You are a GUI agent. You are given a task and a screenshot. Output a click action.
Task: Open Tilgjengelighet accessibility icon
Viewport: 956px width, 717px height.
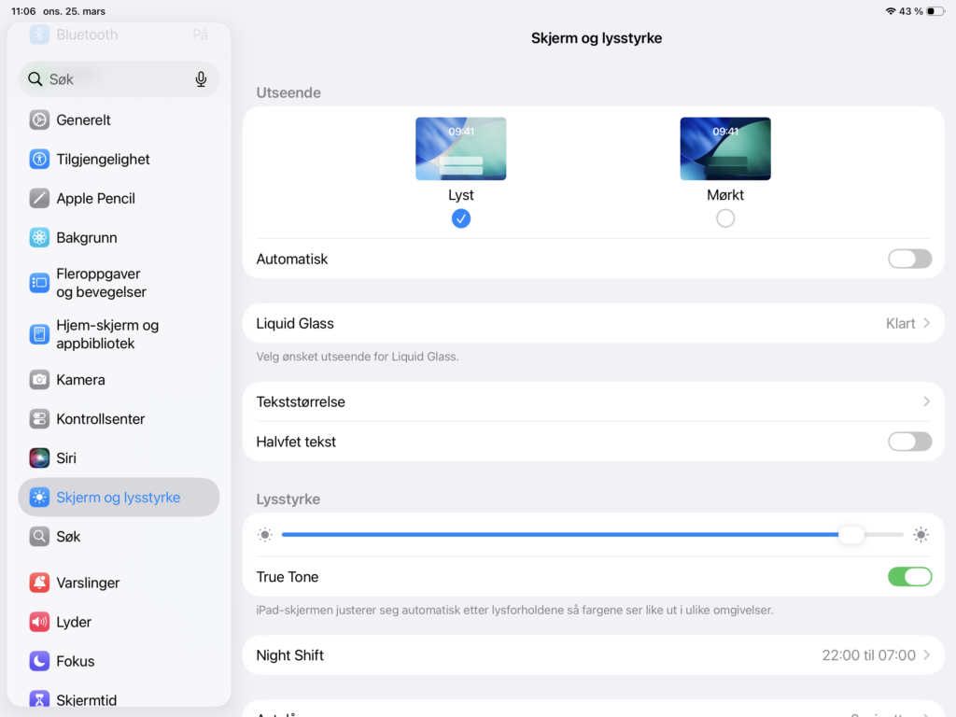coord(39,159)
